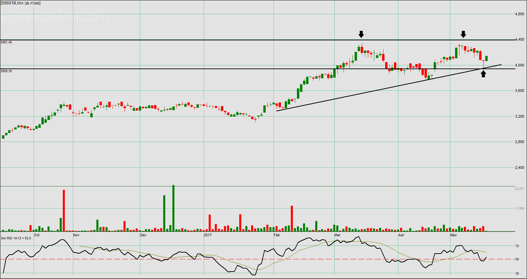Click the up arrow below the support line
Viewport: 527px width, 279px height.
(x=483, y=74)
